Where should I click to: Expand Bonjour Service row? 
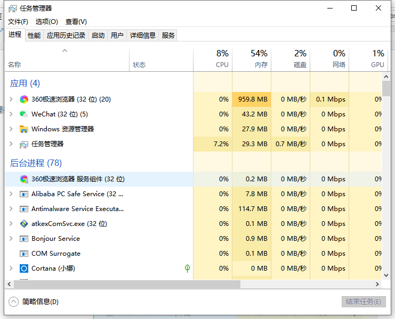[11, 239]
